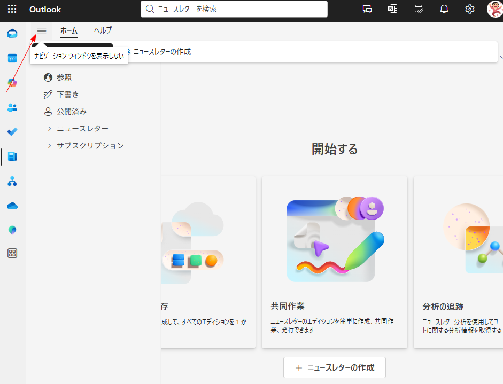Open the OneDrive cloud icon

(12, 206)
